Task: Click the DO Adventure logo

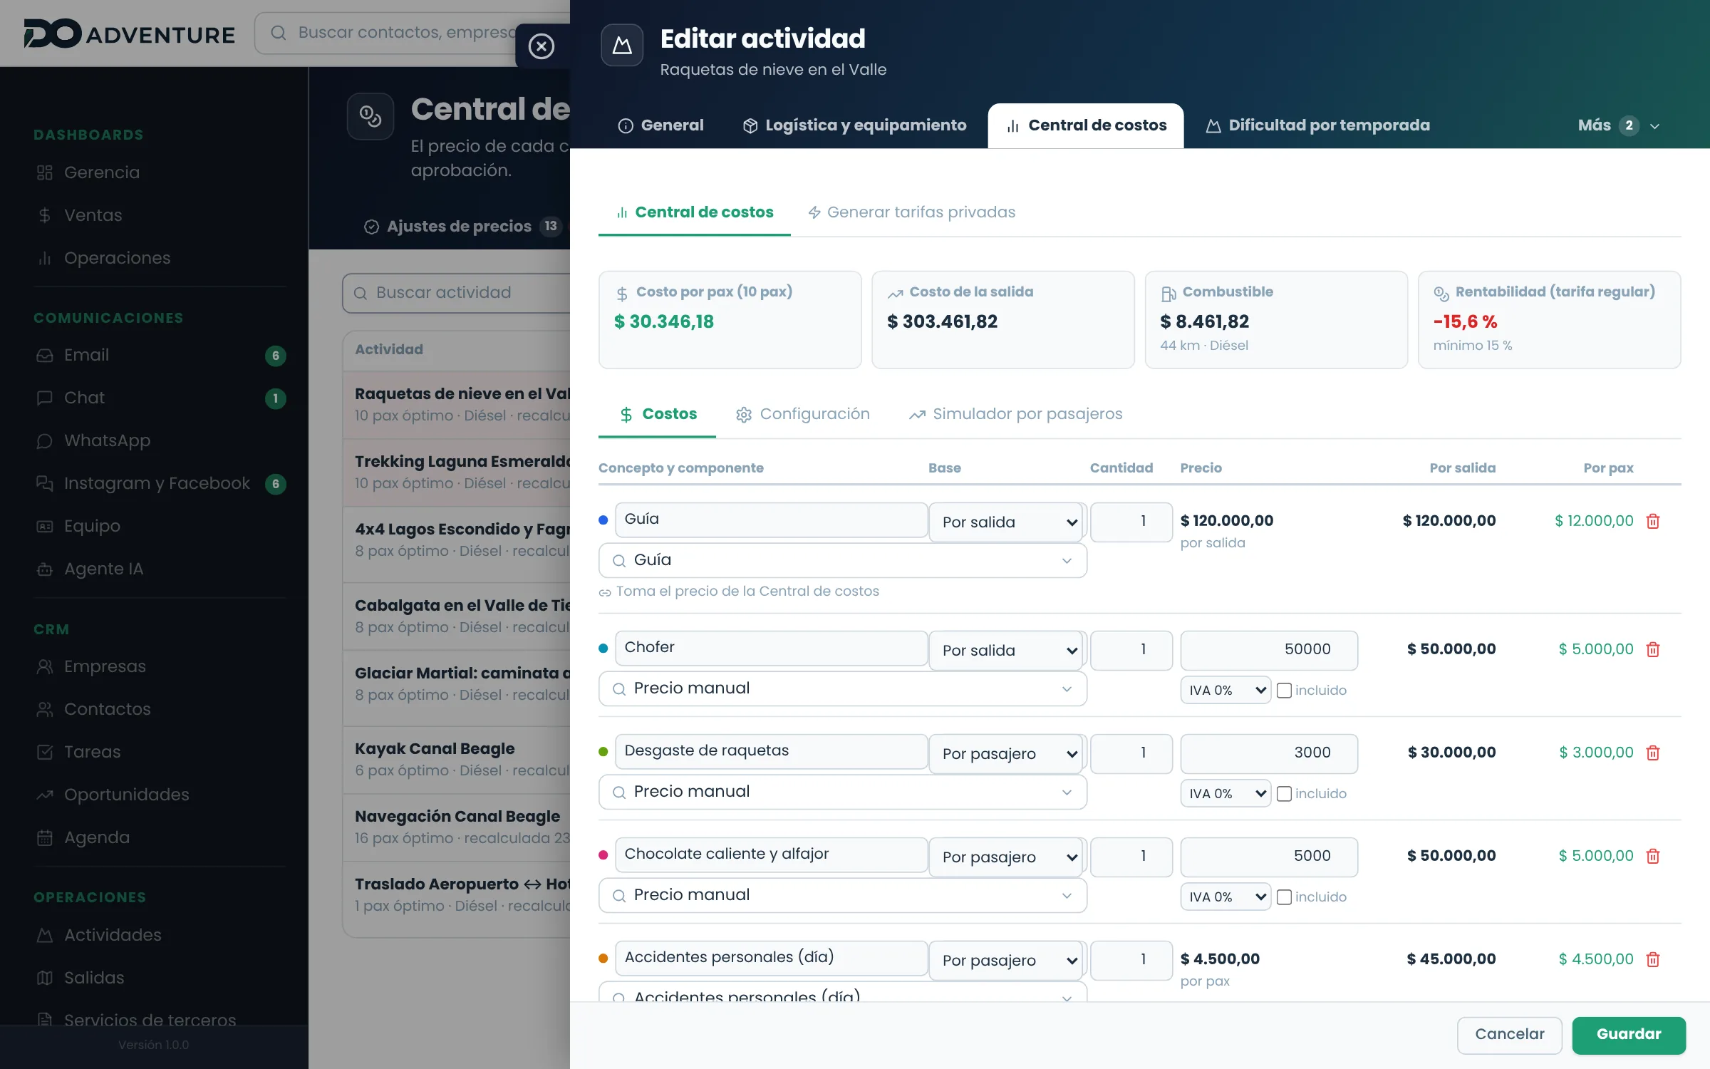Action: click(x=128, y=33)
